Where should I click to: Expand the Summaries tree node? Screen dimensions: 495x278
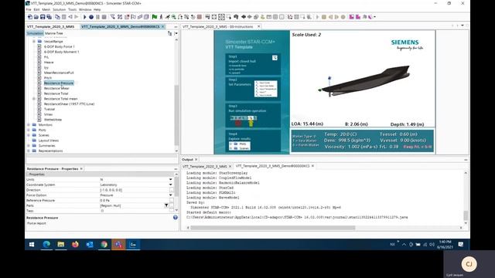point(29,146)
